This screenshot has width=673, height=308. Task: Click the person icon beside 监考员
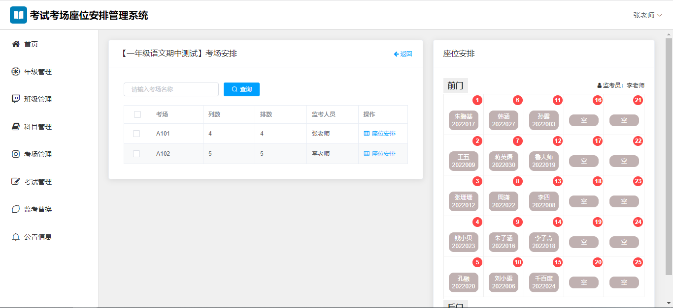tap(600, 85)
